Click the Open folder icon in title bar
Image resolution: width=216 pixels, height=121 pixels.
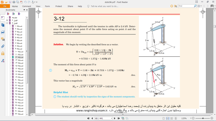click(7, 2)
